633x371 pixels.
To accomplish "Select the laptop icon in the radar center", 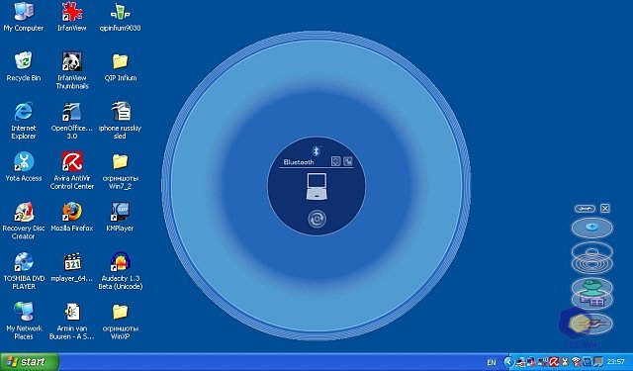I will 316,186.
